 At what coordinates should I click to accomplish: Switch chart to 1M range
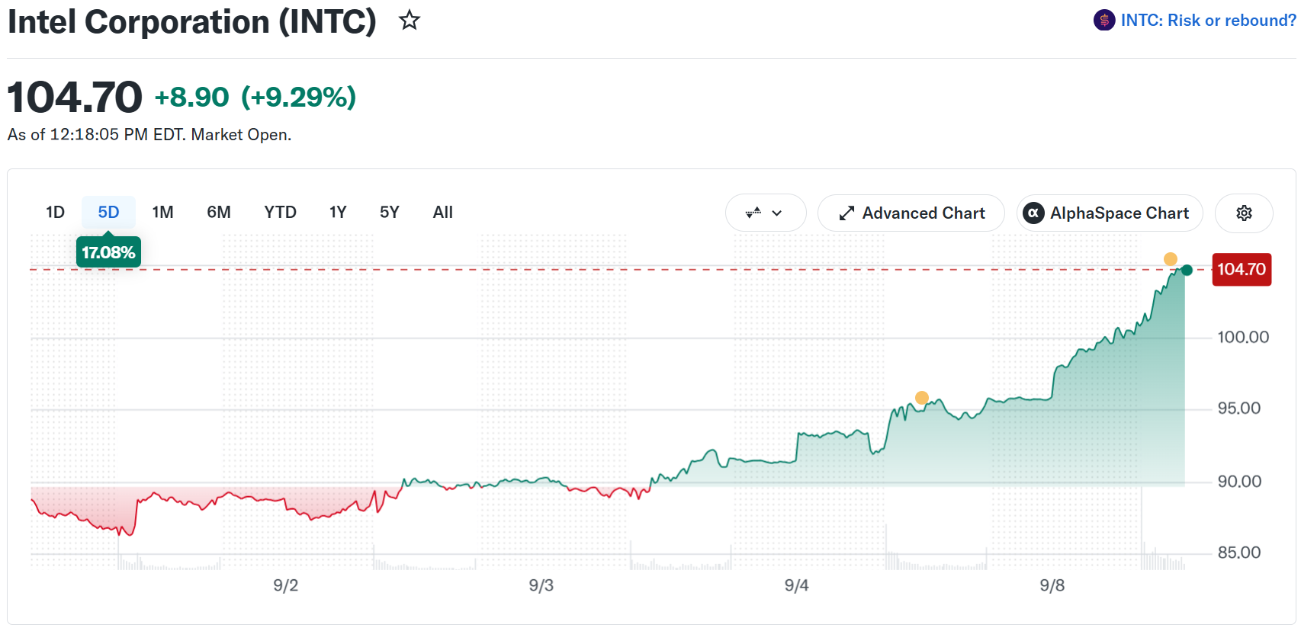click(x=162, y=213)
